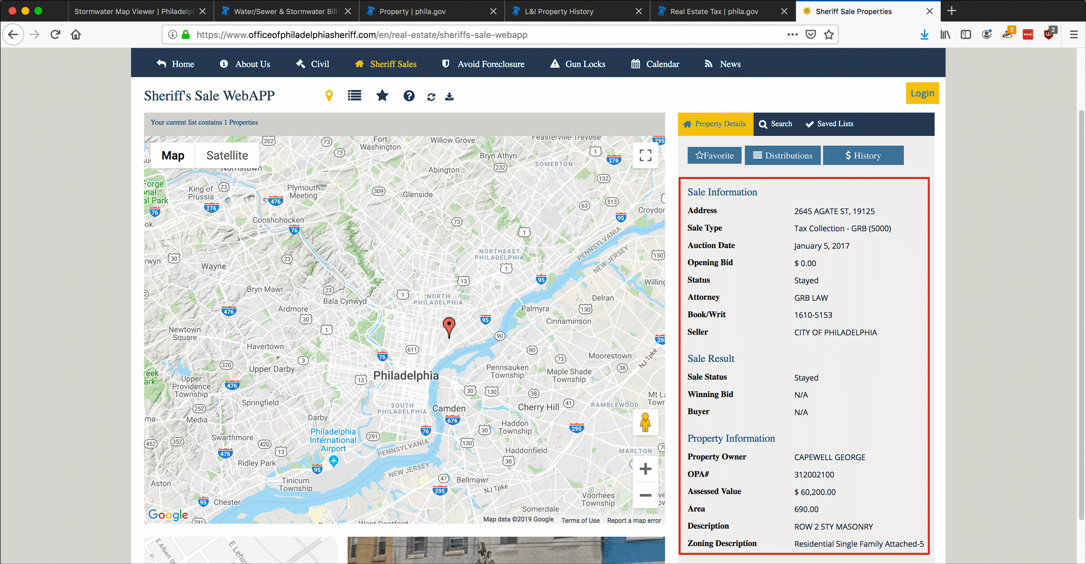
Task: Open Avoid Foreclosure menu item
Action: point(483,64)
